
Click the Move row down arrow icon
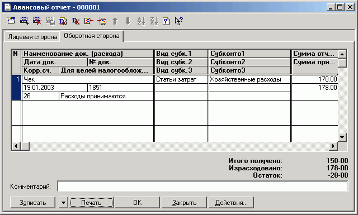tap(128, 21)
